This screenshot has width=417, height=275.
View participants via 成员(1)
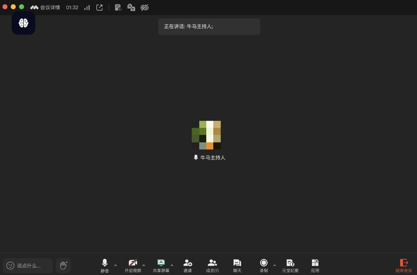point(212,265)
